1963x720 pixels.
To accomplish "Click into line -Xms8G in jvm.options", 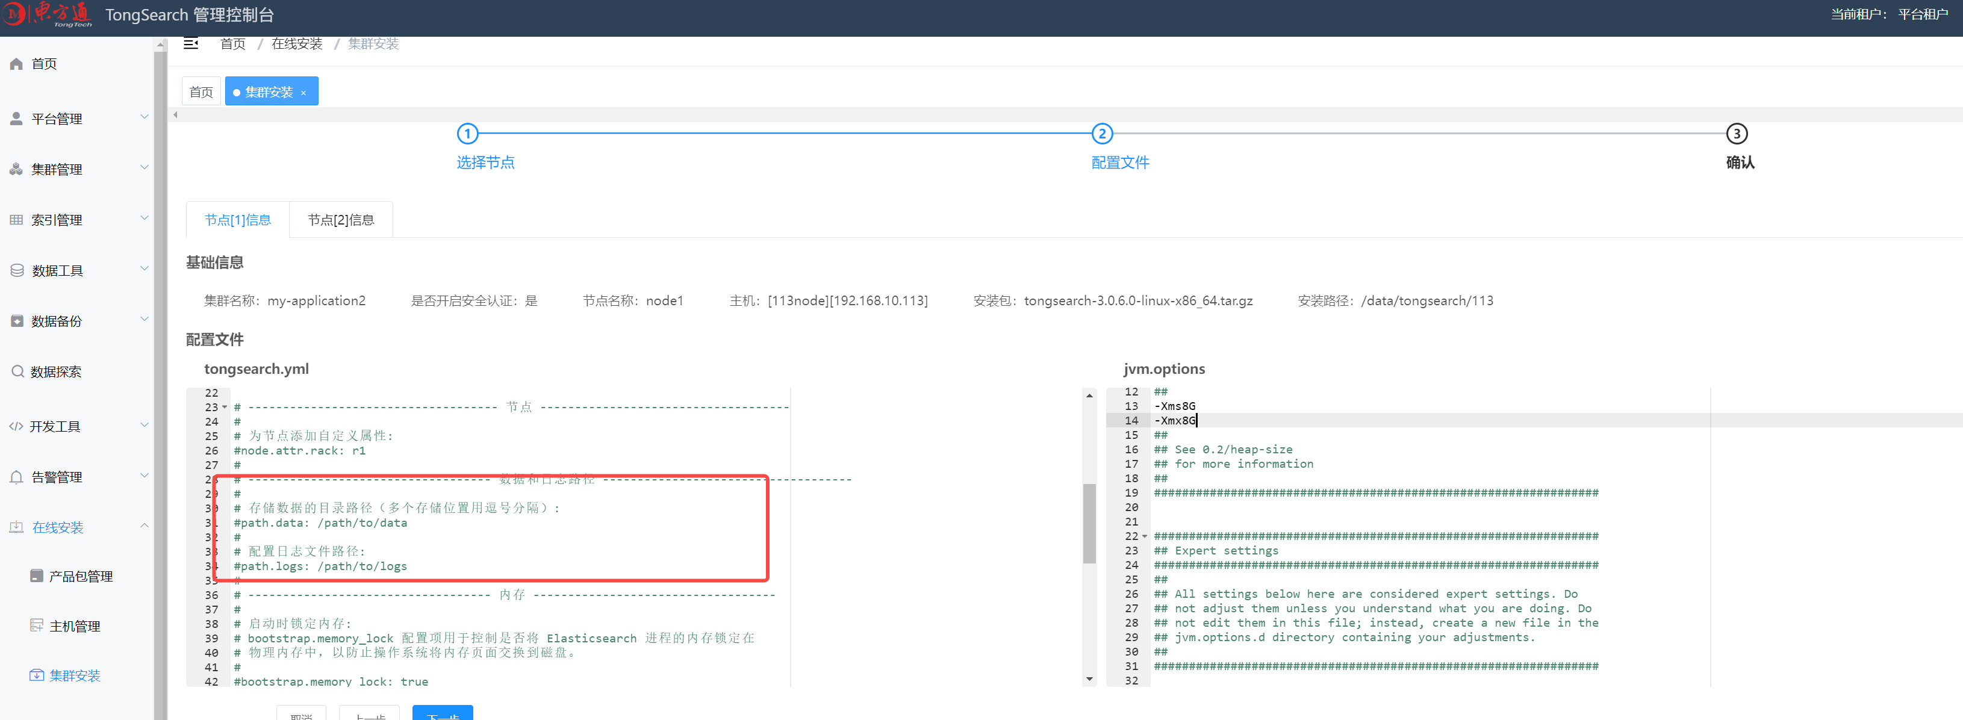I will point(1174,406).
